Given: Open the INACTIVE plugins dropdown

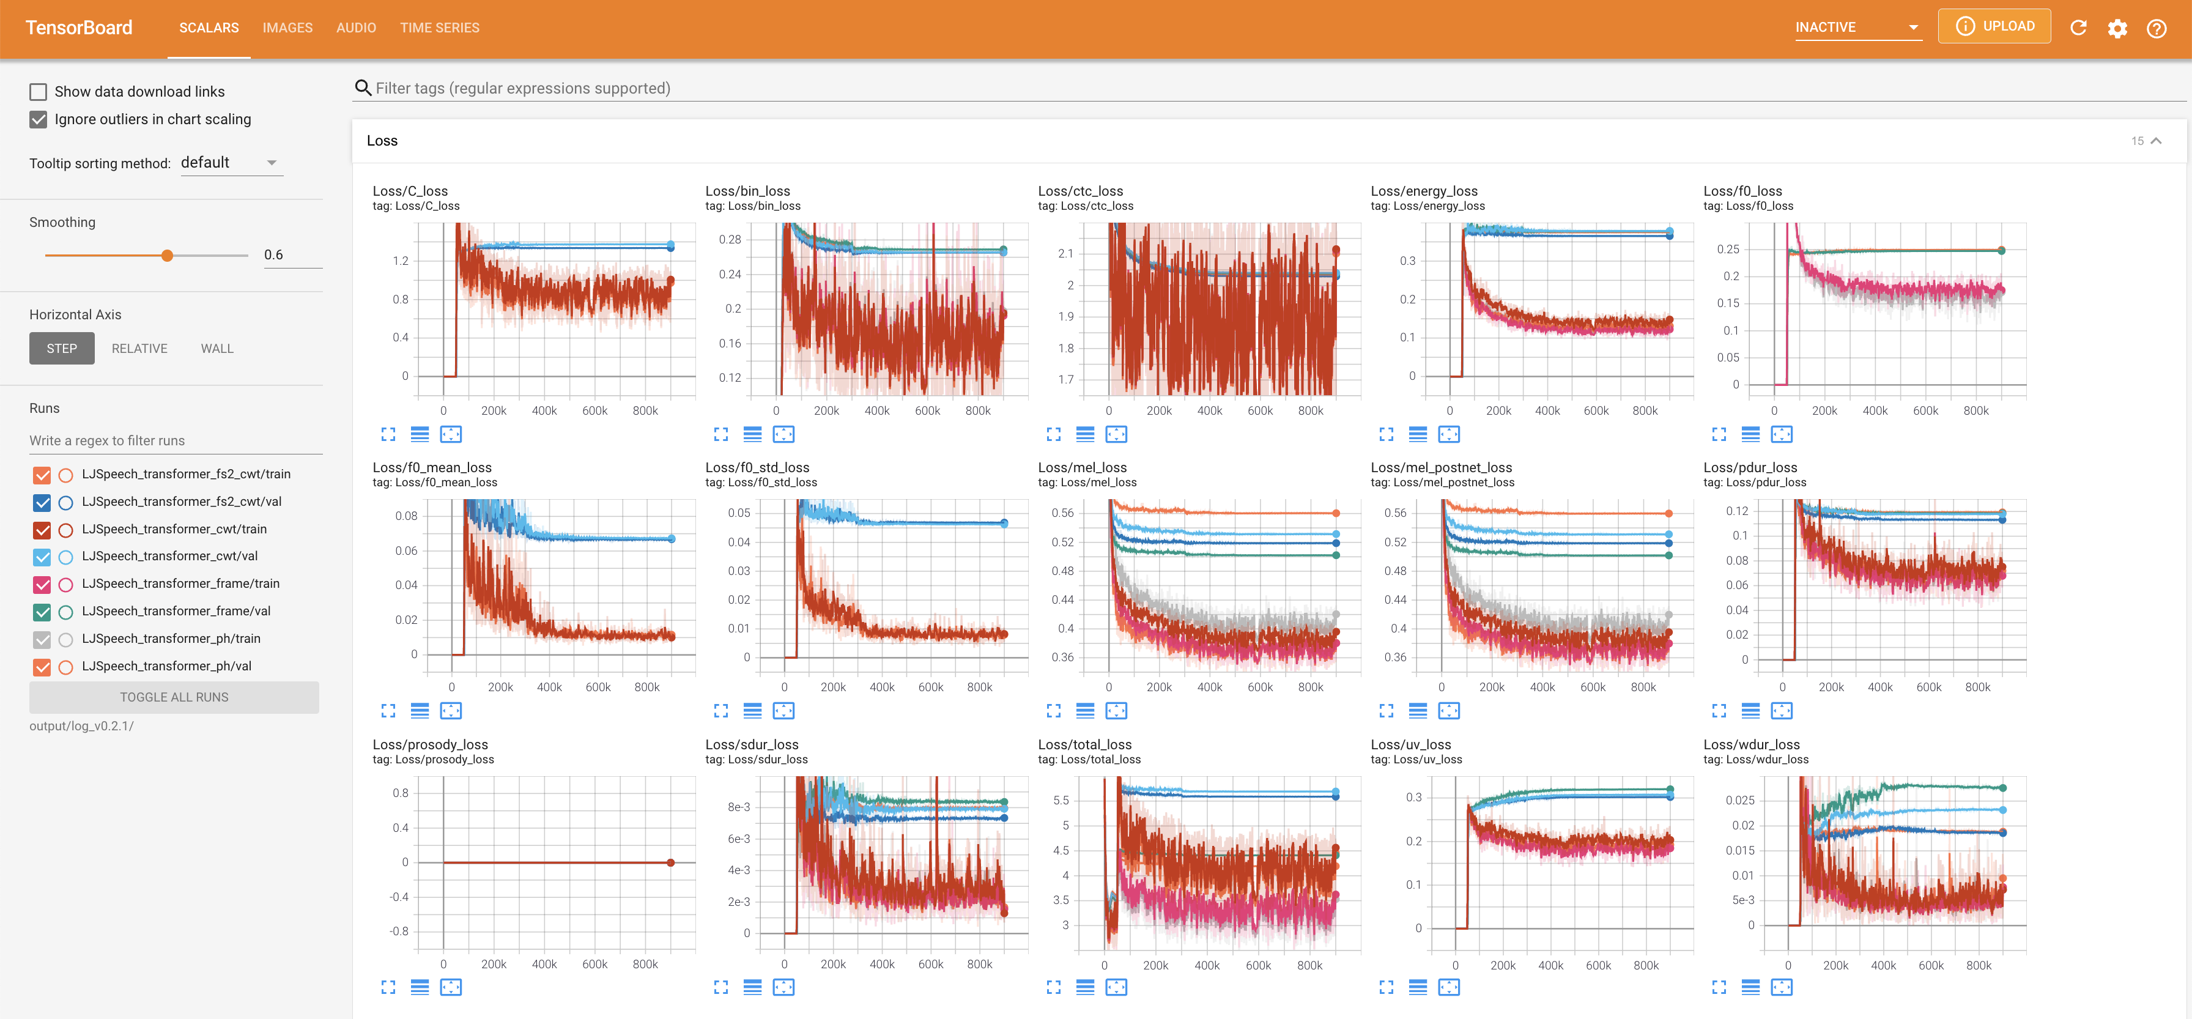Looking at the screenshot, I should pos(1857,28).
